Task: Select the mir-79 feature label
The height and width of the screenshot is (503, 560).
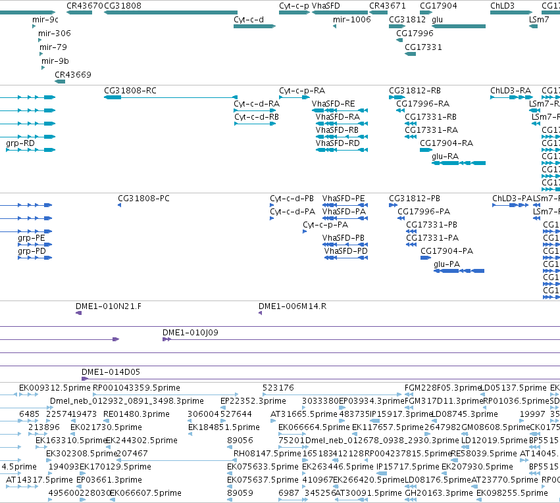Action: [53, 47]
